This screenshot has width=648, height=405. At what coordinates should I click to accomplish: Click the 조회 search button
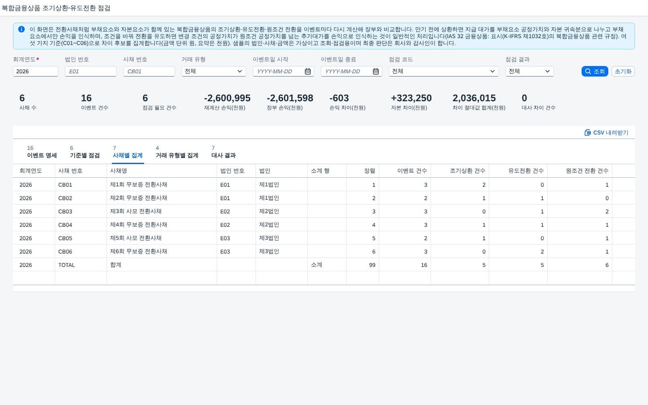594,72
